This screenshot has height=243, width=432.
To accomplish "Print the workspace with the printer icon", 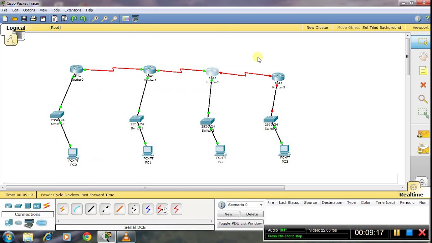I will point(33,19).
